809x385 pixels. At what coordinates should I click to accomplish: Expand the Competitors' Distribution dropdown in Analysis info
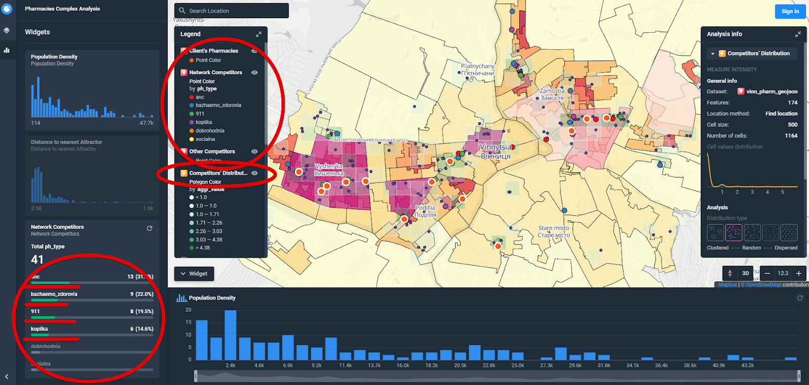[712, 54]
